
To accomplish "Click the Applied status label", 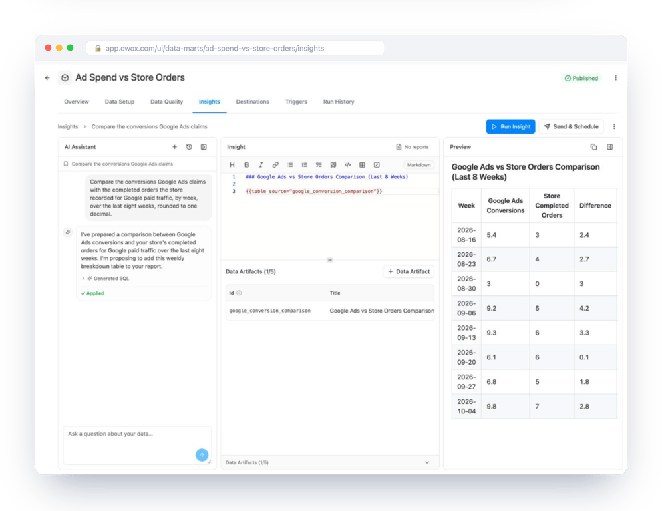I will (x=92, y=293).
